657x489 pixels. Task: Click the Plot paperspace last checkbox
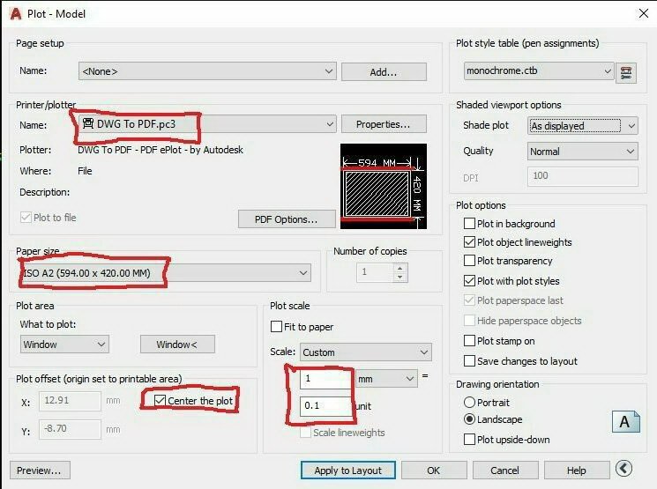coord(469,300)
